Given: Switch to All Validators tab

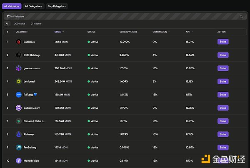Looking at the screenshot, I should (x=12, y=6).
